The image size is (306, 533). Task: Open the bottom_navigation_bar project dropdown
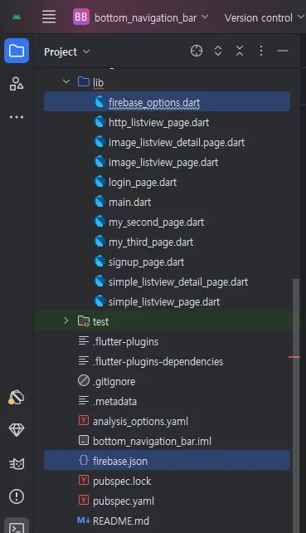[151, 17]
